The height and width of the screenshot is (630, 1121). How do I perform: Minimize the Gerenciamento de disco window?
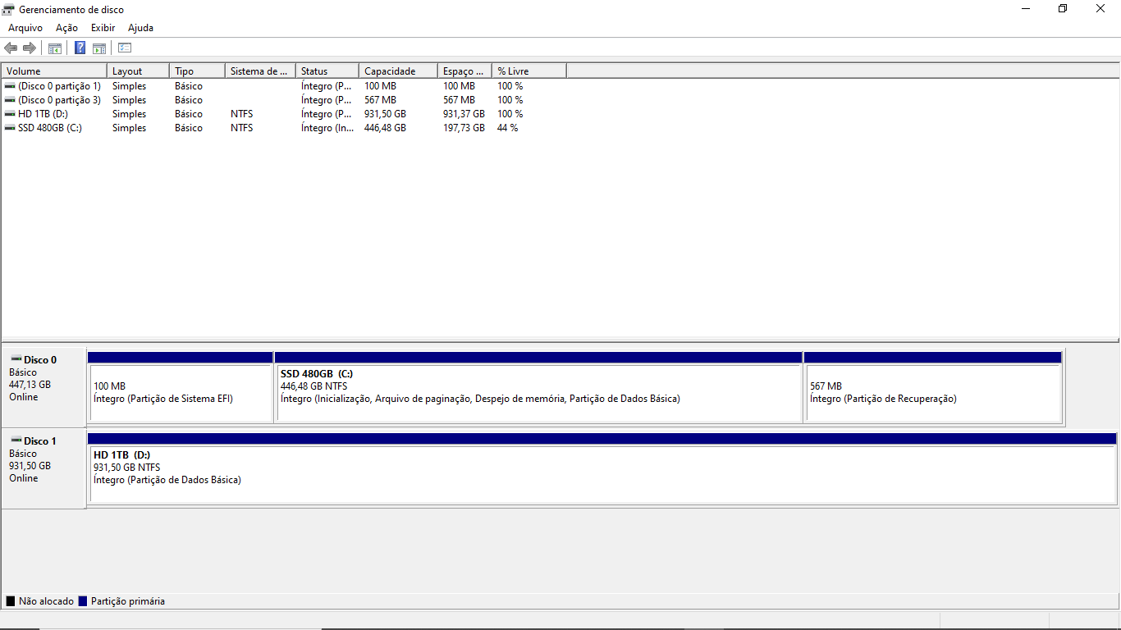pos(1026,9)
